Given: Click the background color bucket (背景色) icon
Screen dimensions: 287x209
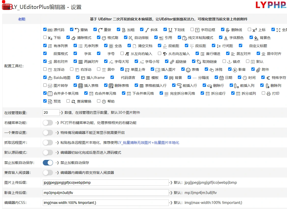Looking at the screenshot, I should click(x=256, y=38).
